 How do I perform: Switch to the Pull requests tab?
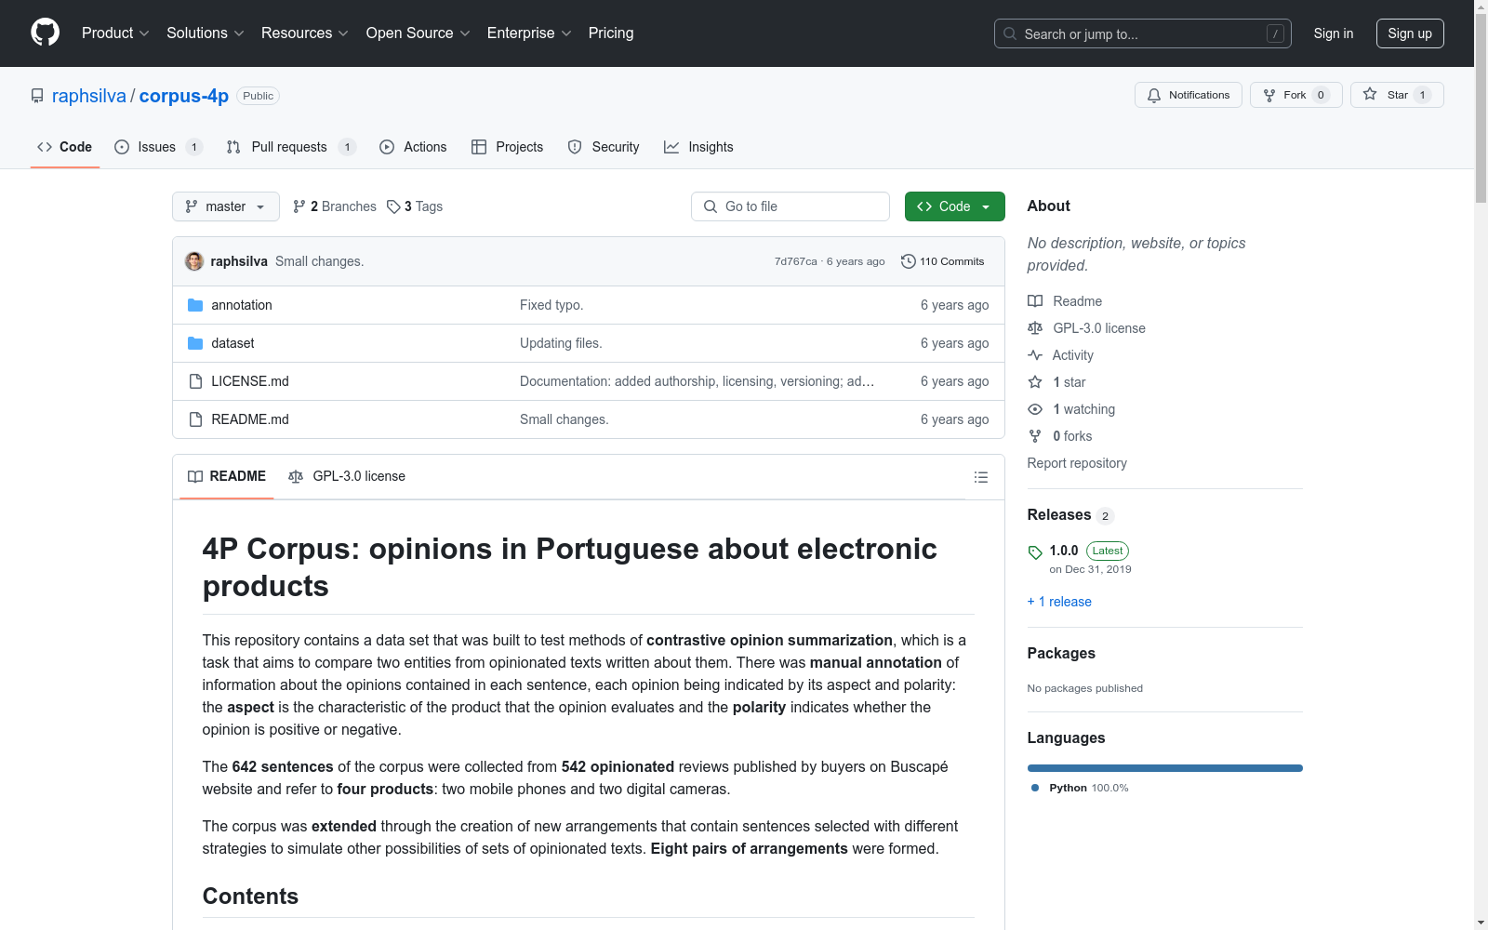291,147
